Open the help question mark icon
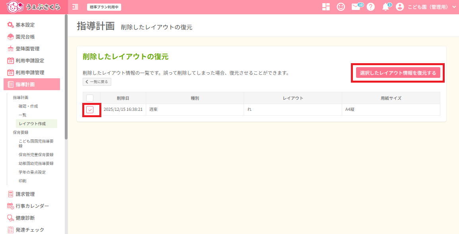Viewport: 459px width, 234px height. point(371,7)
